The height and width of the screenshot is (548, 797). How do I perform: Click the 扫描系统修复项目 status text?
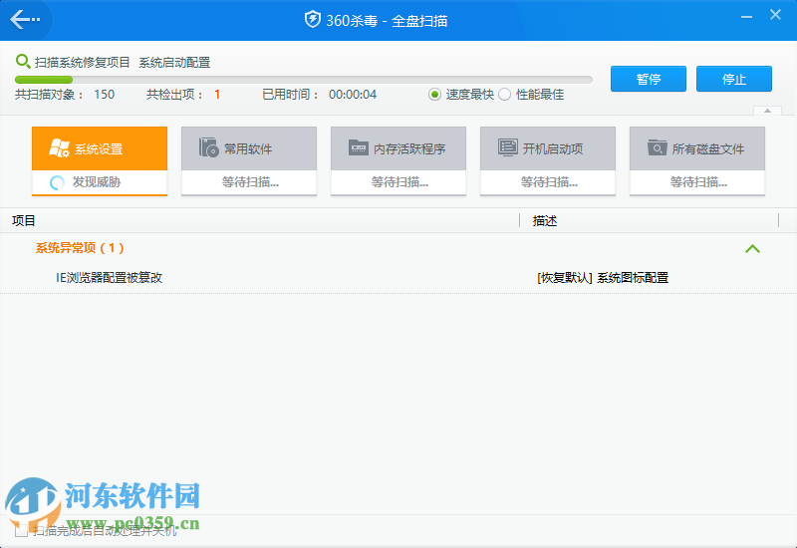coord(83,63)
